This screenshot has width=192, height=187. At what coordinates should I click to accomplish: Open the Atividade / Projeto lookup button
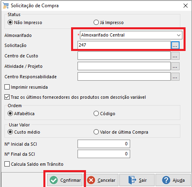tap(175, 66)
